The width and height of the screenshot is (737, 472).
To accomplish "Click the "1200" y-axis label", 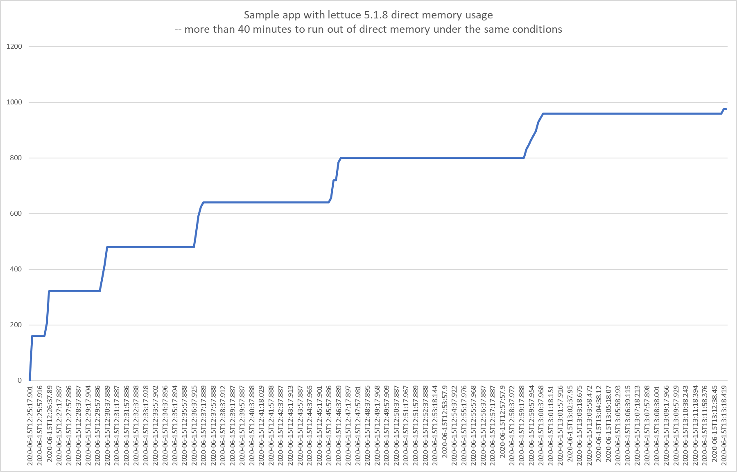I will 14,47.
